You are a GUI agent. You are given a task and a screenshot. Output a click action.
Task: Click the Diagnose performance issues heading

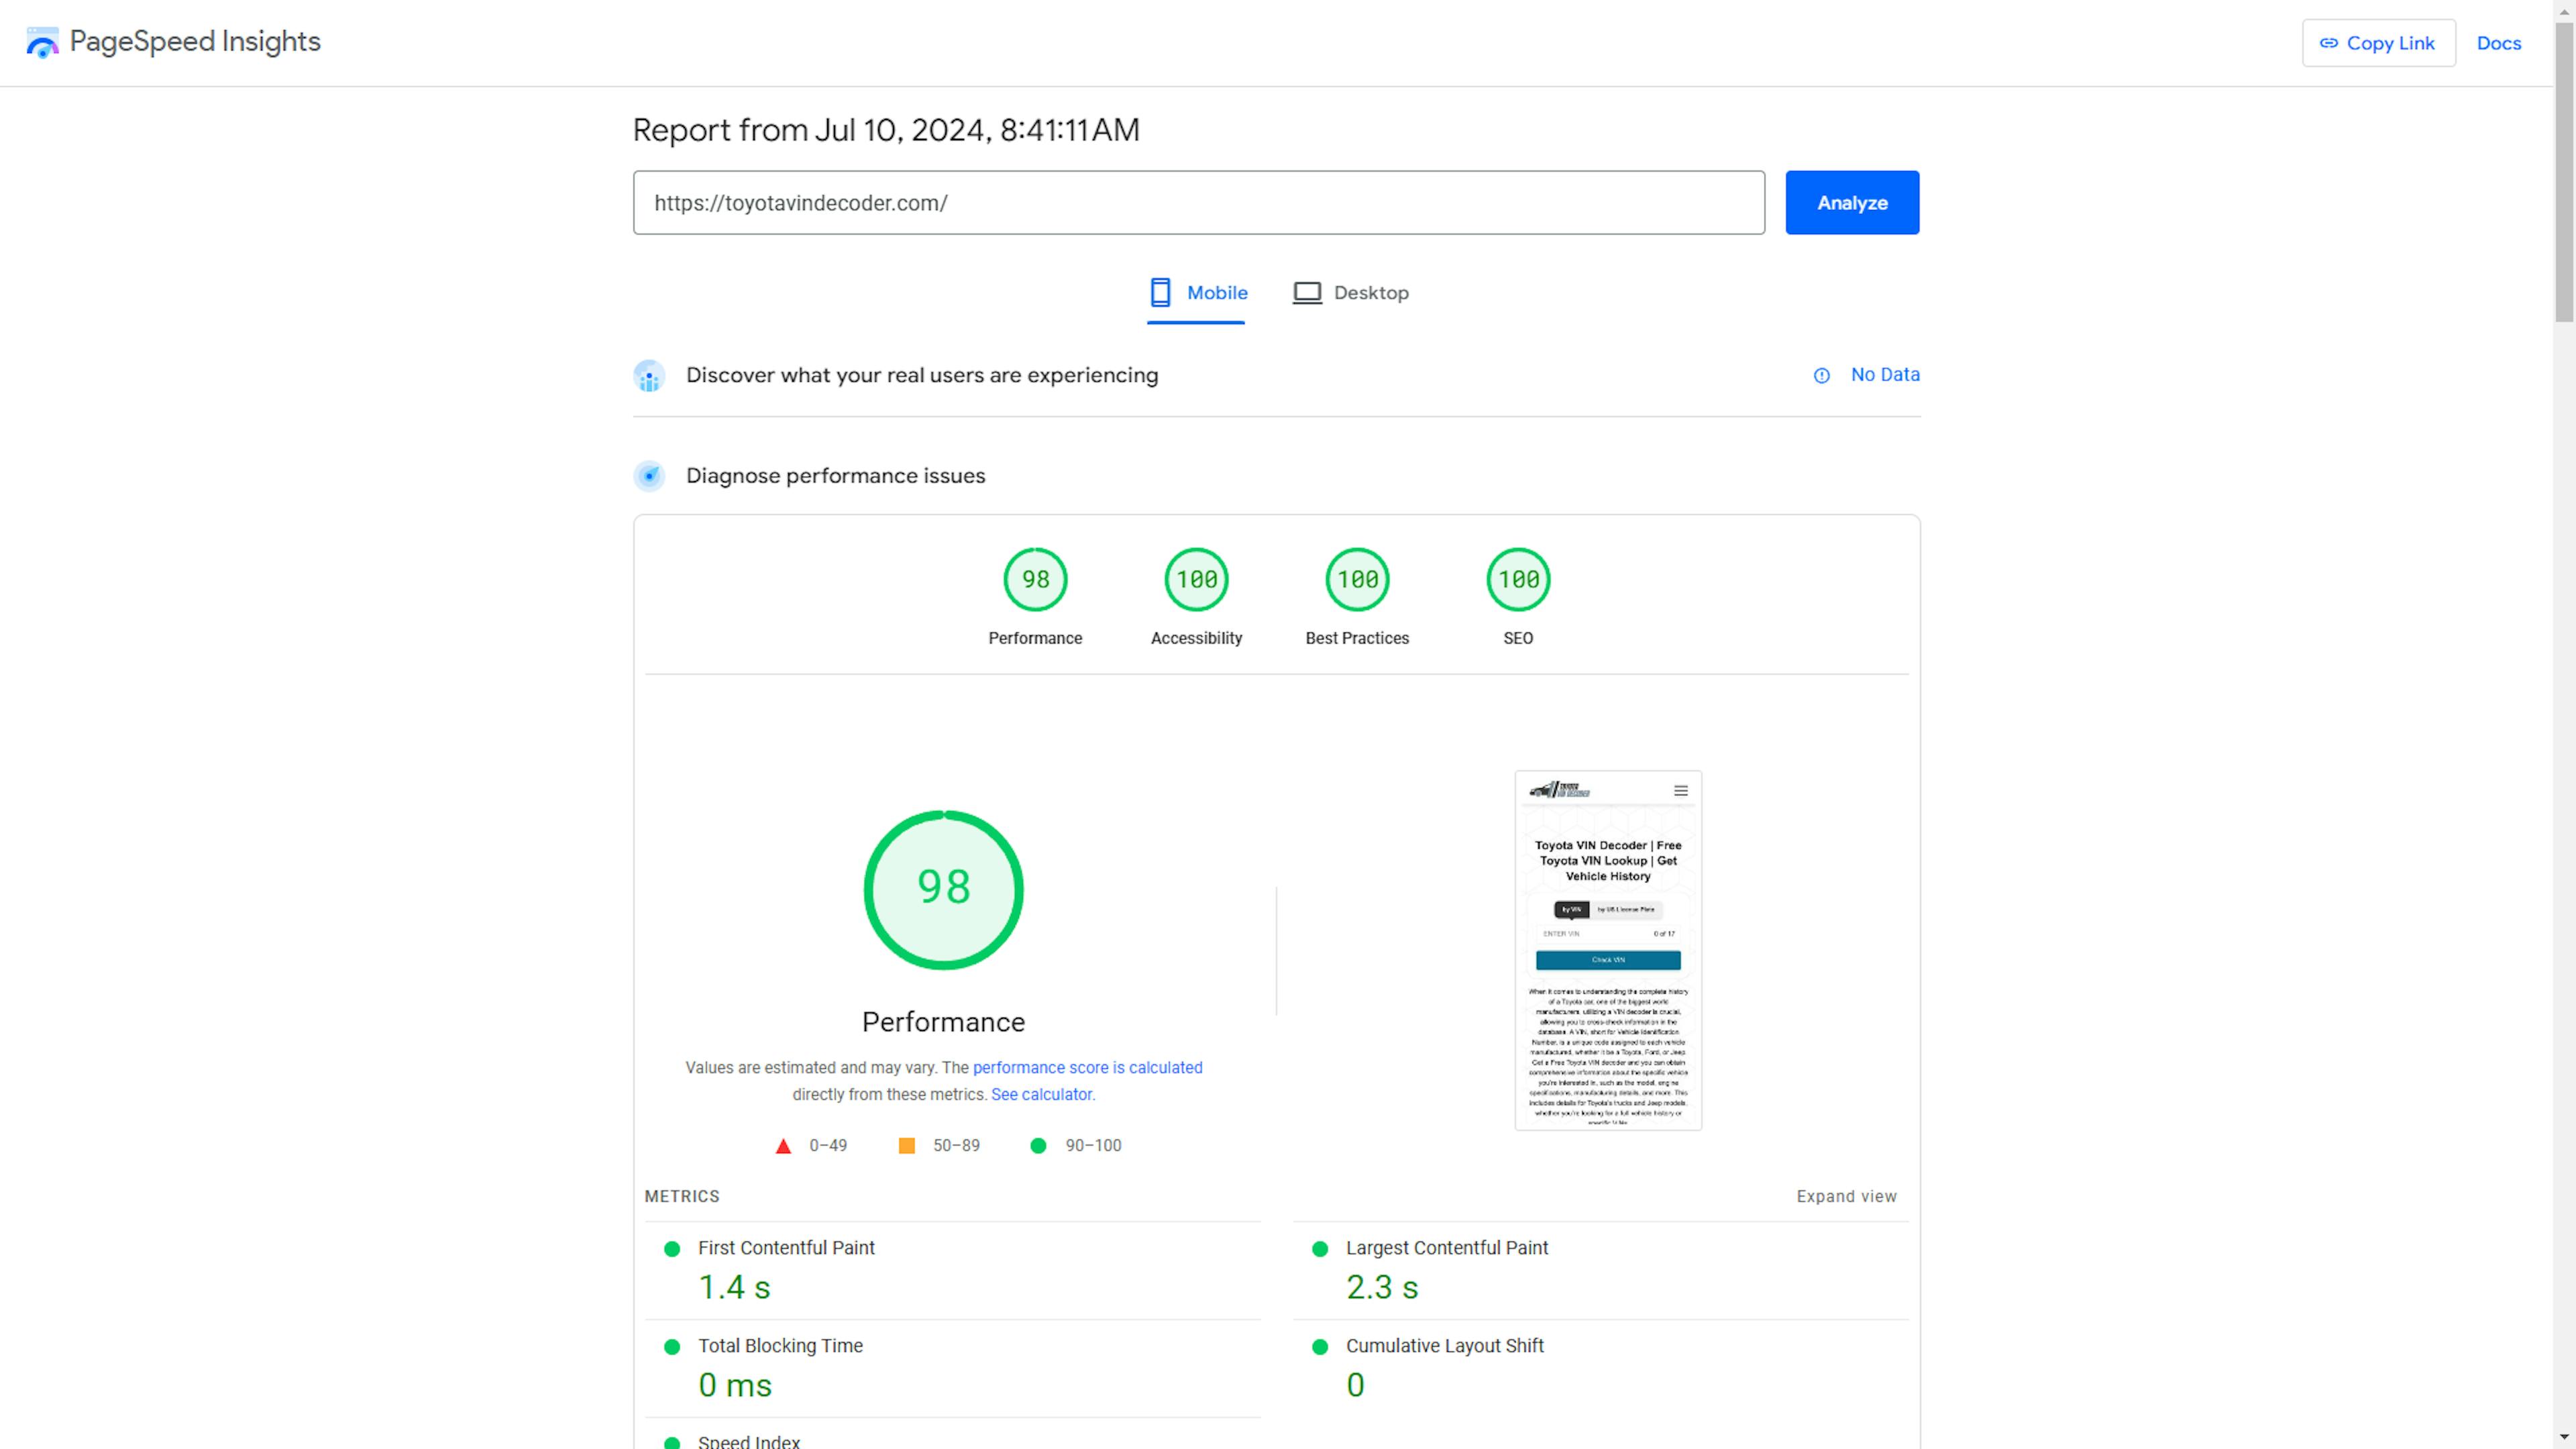click(835, 476)
